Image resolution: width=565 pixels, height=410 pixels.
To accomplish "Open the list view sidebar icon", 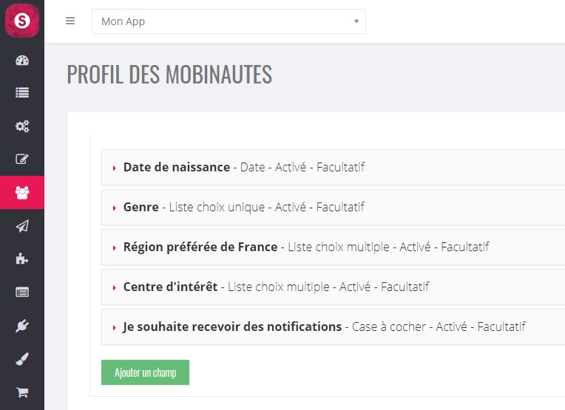I will 22,93.
